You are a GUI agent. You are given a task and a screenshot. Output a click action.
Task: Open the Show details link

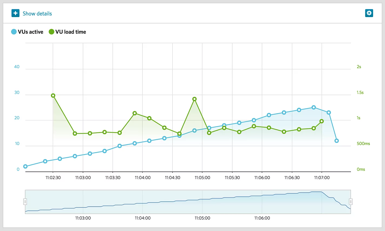click(x=37, y=14)
